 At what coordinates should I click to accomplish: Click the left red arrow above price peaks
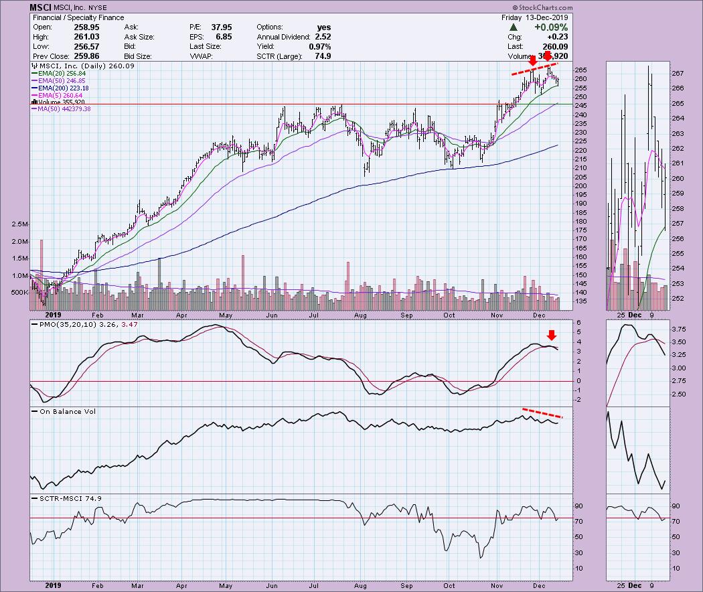point(532,63)
